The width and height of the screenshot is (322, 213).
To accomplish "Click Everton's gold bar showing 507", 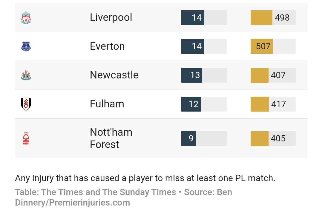I will pos(262,46).
